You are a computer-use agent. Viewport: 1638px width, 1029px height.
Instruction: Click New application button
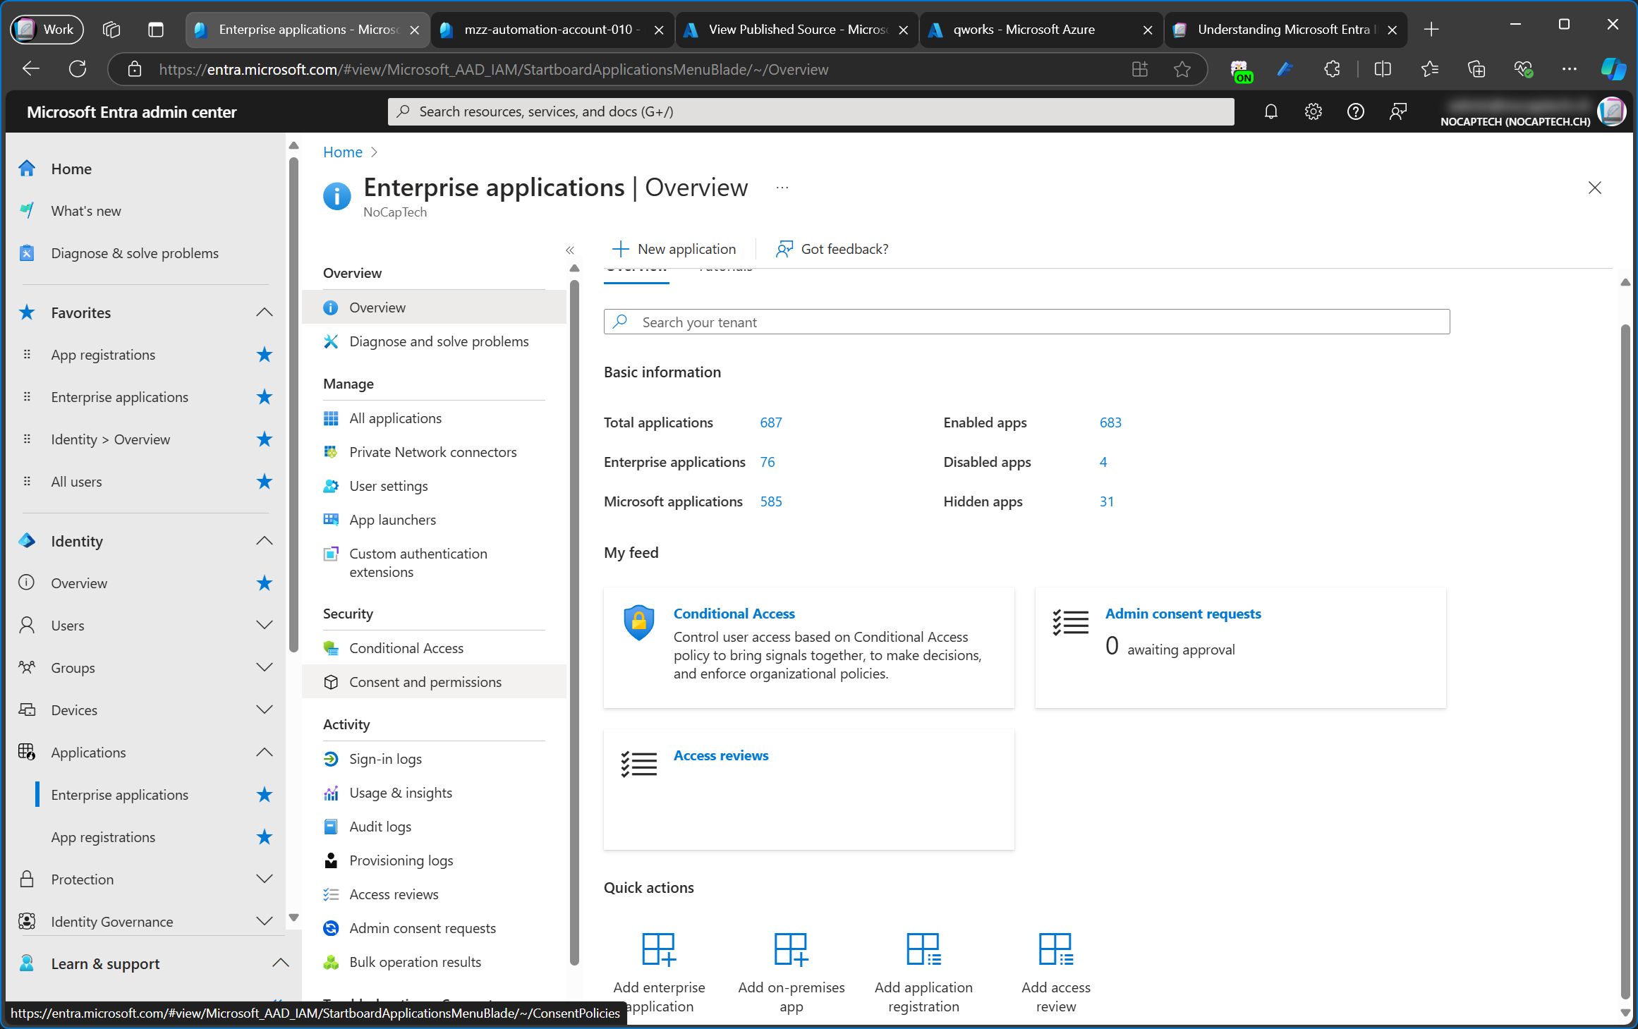(x=674, y=249)
